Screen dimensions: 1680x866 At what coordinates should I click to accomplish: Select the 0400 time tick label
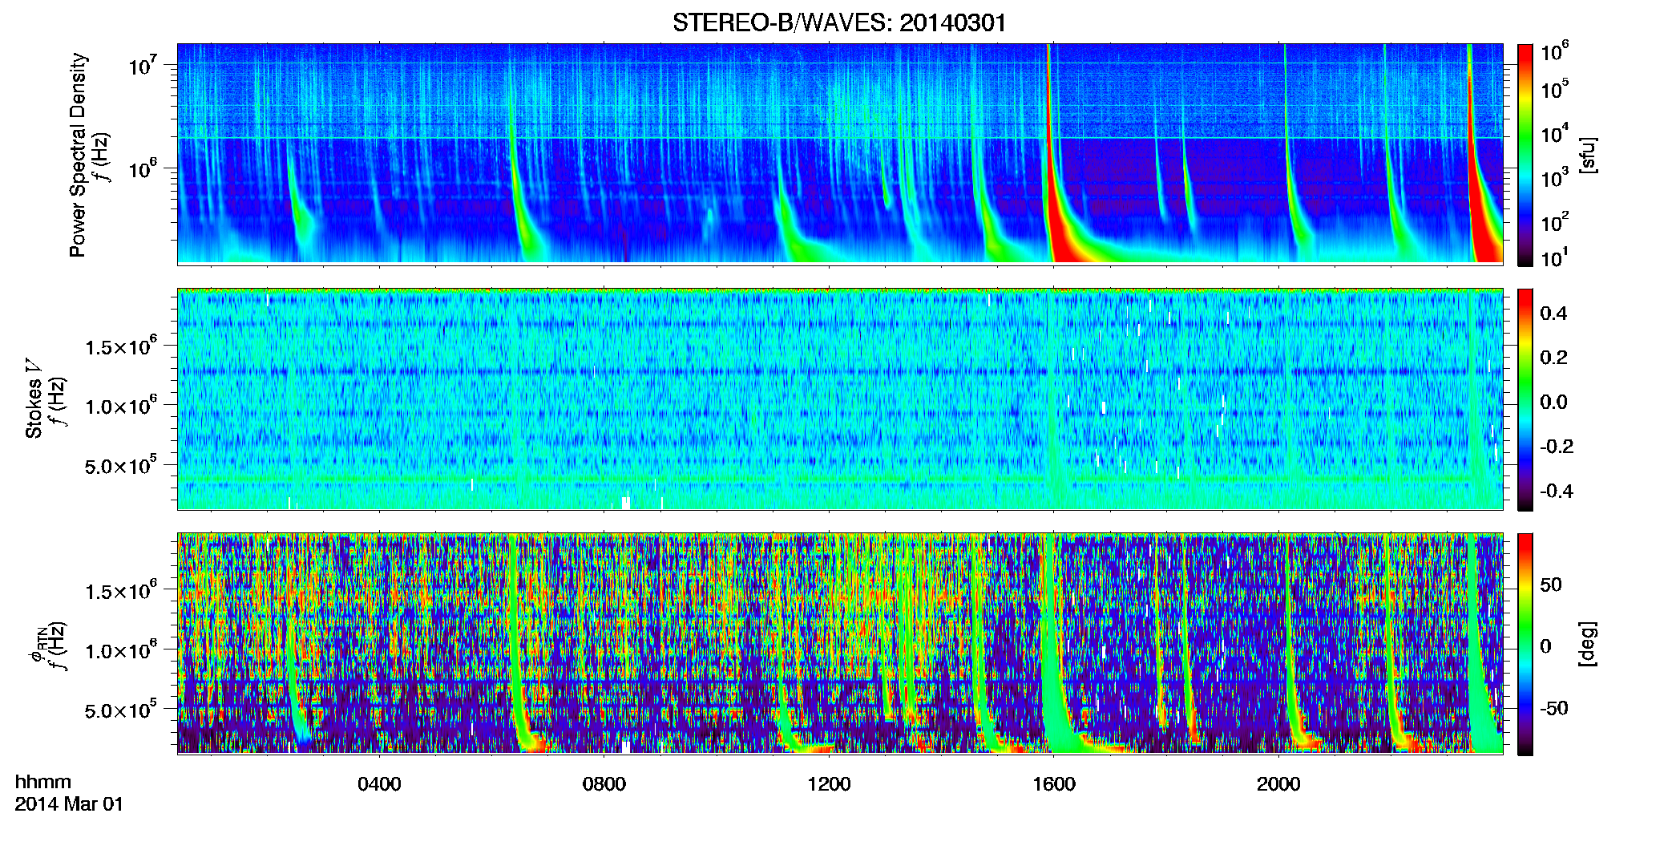pyautogui.click(x=379, y=784)
